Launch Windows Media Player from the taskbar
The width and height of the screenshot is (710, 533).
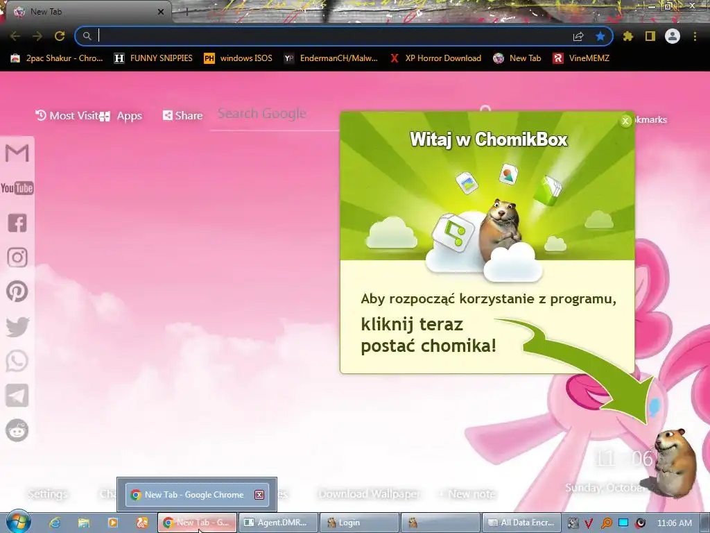point(113,523)
